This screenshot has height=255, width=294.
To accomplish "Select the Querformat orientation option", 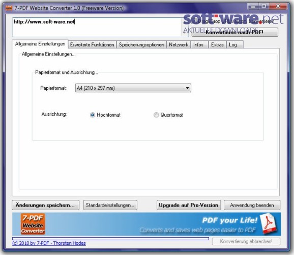I will 156,115.
